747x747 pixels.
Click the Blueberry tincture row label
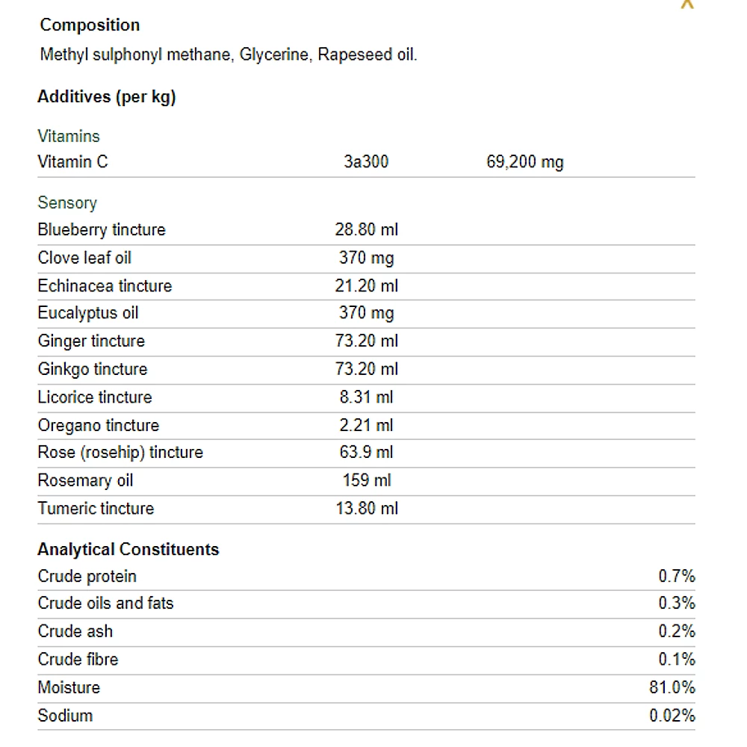[x=102, y=229]
